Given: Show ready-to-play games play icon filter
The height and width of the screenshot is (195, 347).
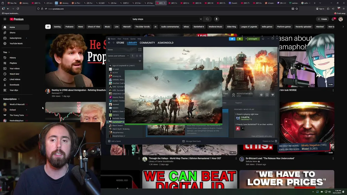Looking at the screenshot, I should (140, 56).
